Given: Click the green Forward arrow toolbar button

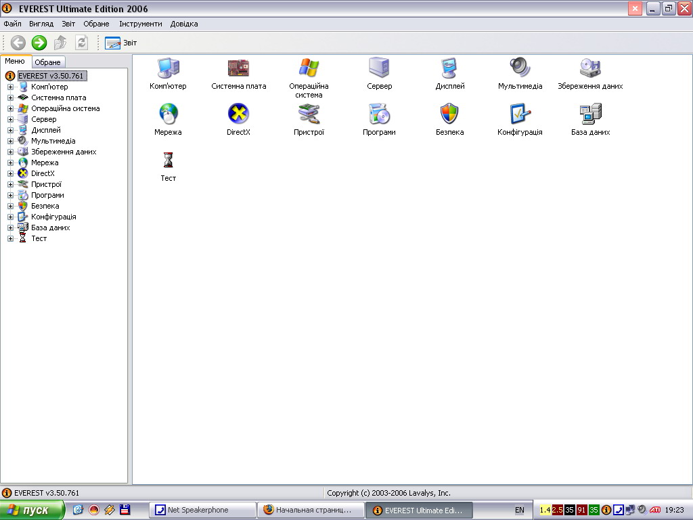Looking at the screenshot, I should [x=39, y=43].
